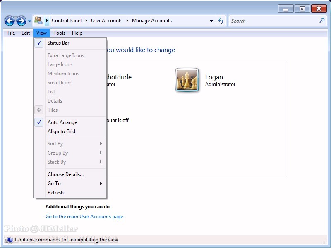Toggle Auto Arrange option

tap(70, 122)
